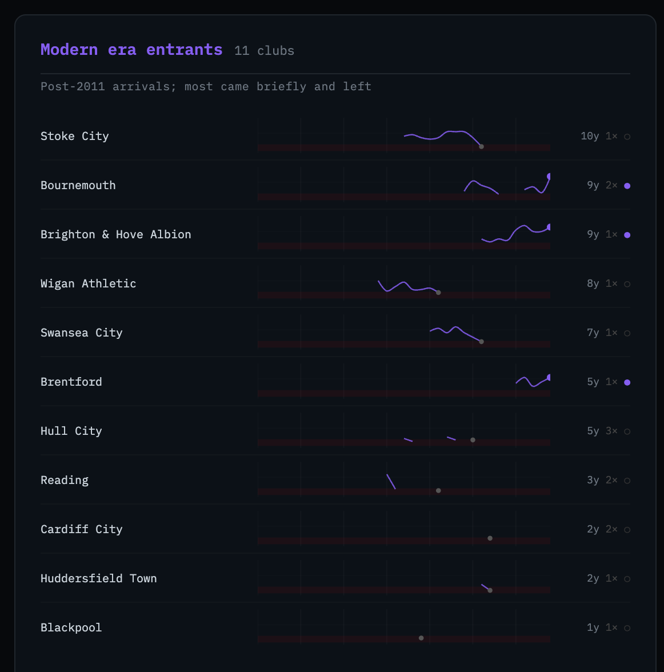This screenshot has width=664, height=672.
Task: Click Brentford's filled purple status dot
Action: pos(627,382)
